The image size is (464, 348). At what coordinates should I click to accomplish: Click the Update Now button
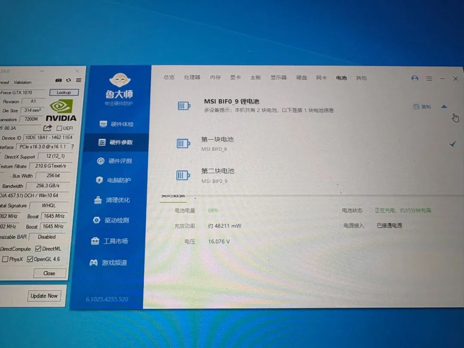[x=44, y=296]
